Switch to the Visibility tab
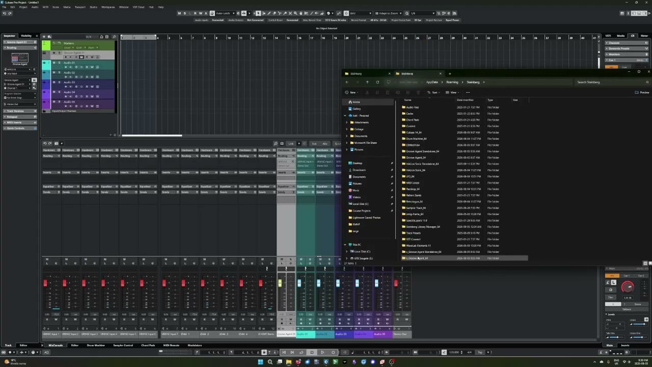This screenshot has width=652, height=367. click(x=26, y=36)
